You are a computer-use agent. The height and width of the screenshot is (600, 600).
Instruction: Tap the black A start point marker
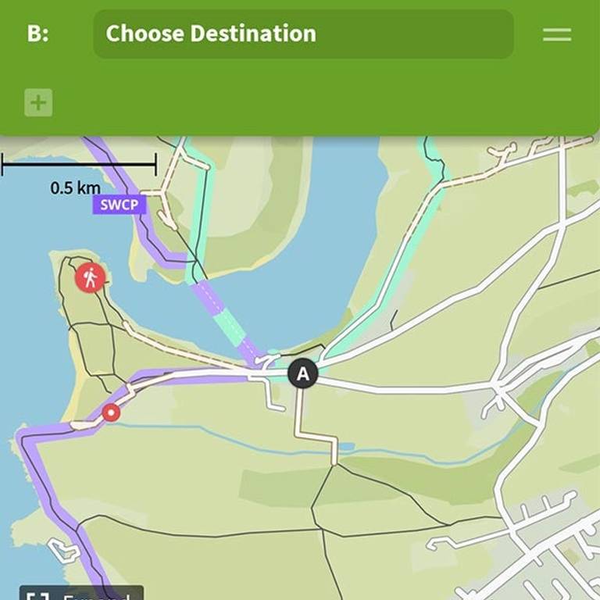click(302, 373)
